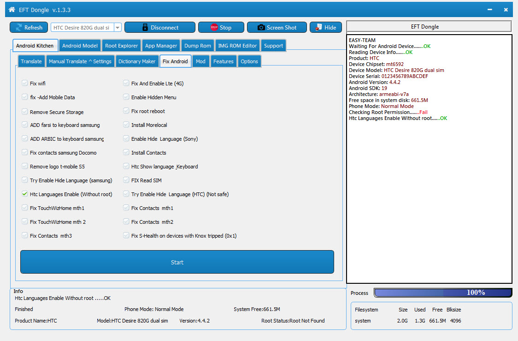The image size is (518, 341).
Task: Open the Features sub-tab
Action: (224, 61)
